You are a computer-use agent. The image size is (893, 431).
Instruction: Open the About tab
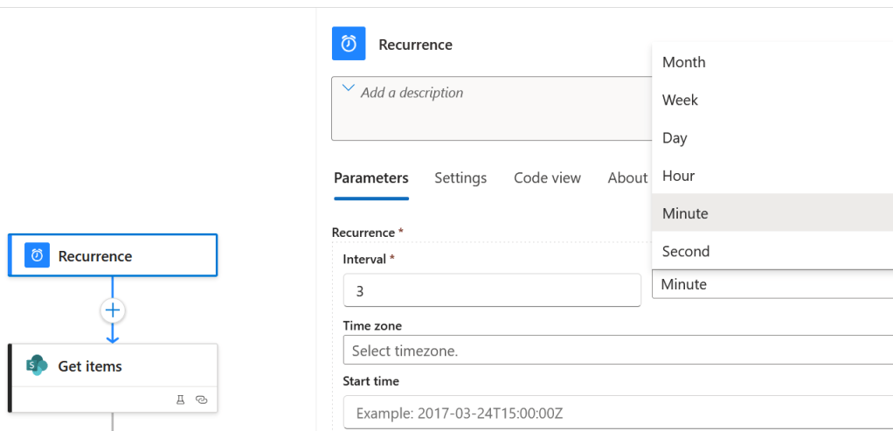tap(627, 177)
